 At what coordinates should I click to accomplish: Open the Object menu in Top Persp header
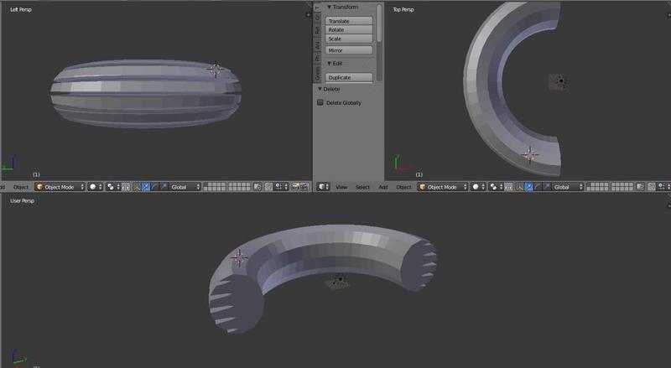coord(403,187)
